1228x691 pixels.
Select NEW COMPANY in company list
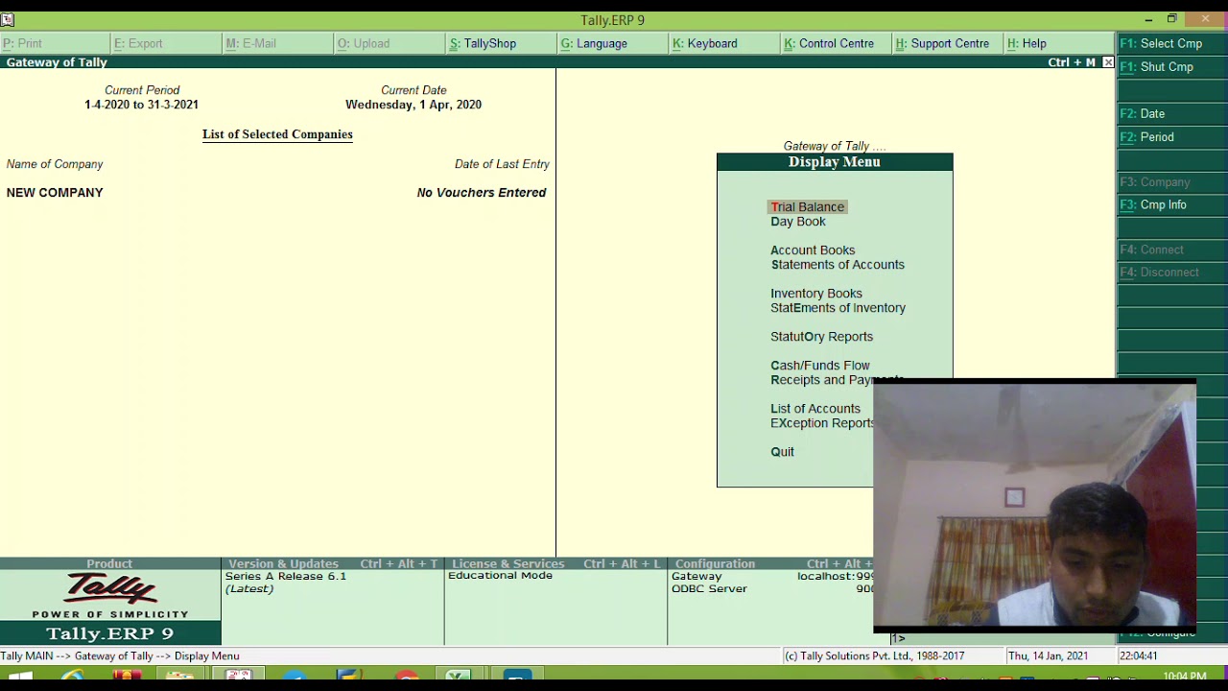[55, 193]
